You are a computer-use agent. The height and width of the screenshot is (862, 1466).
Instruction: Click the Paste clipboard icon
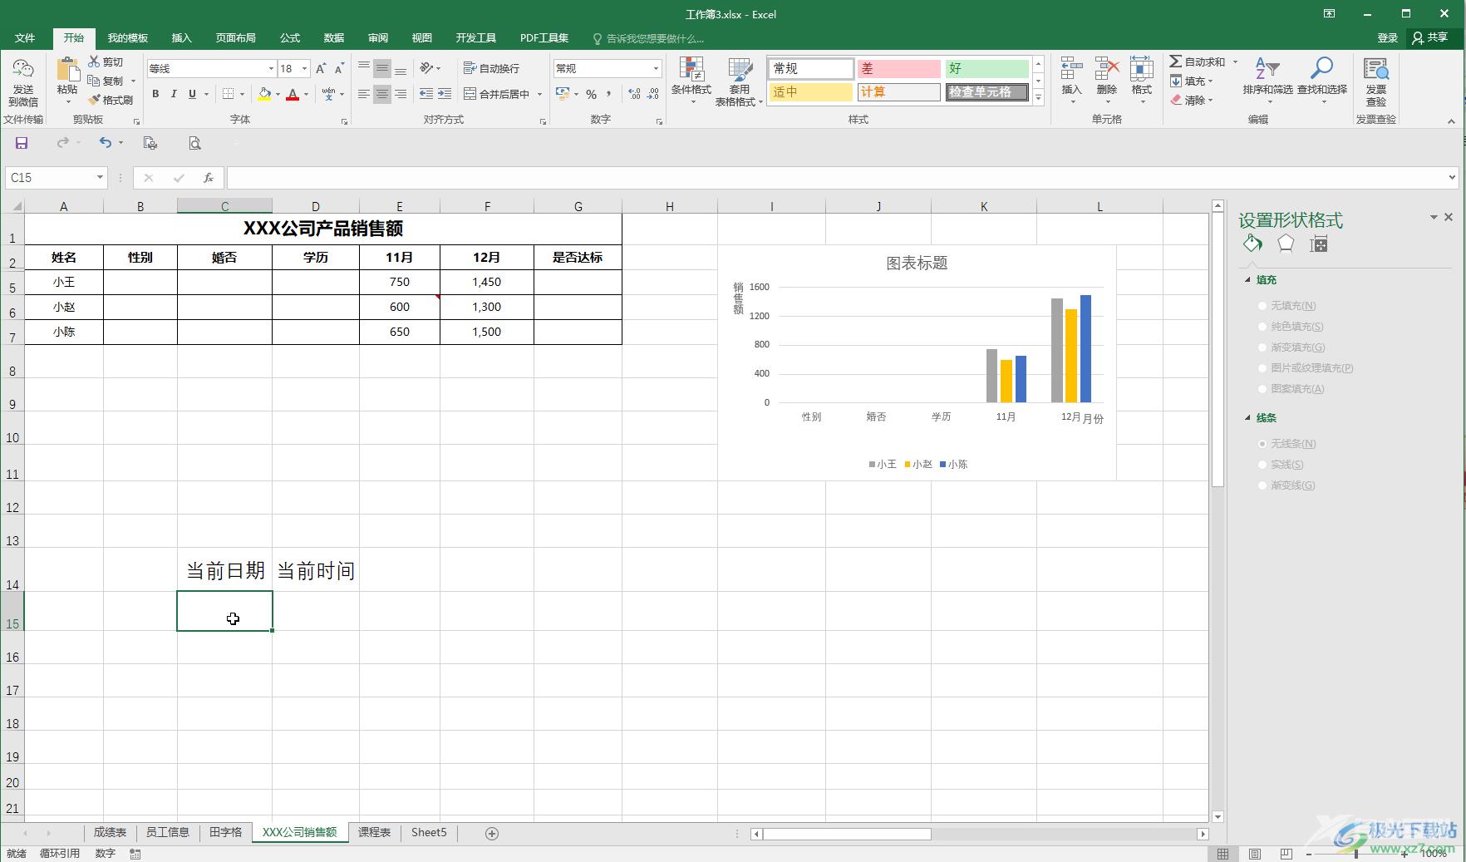[67, 70]
